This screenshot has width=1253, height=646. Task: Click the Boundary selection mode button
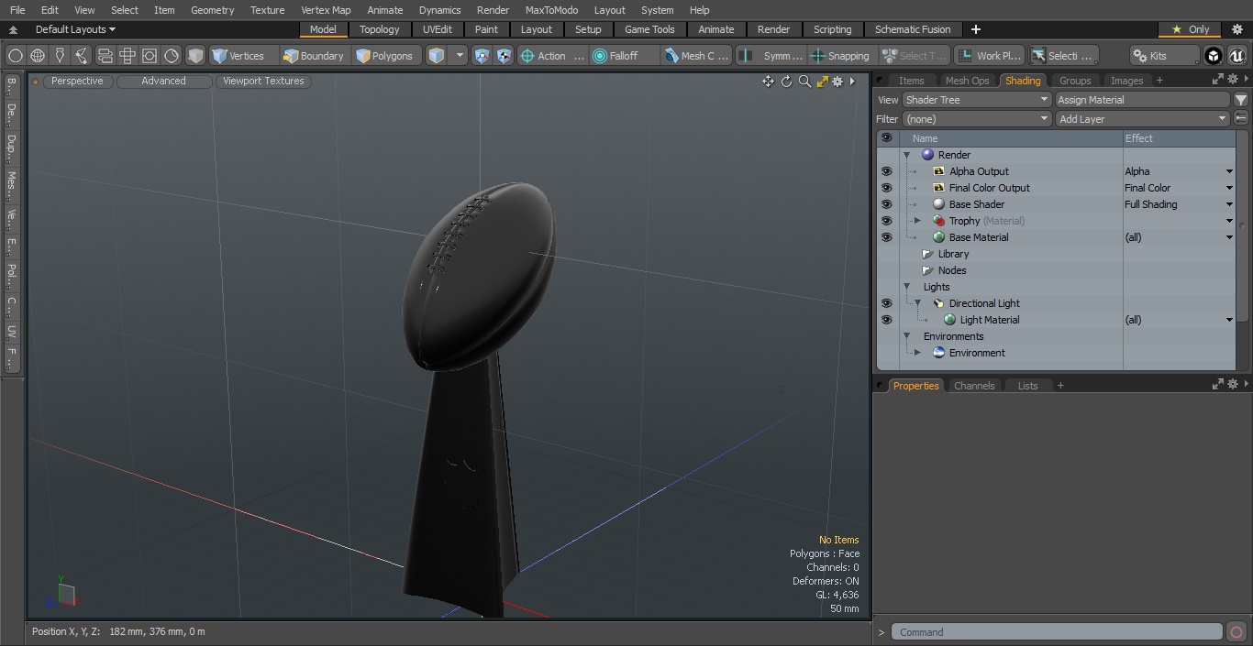[x=314, y=56]
